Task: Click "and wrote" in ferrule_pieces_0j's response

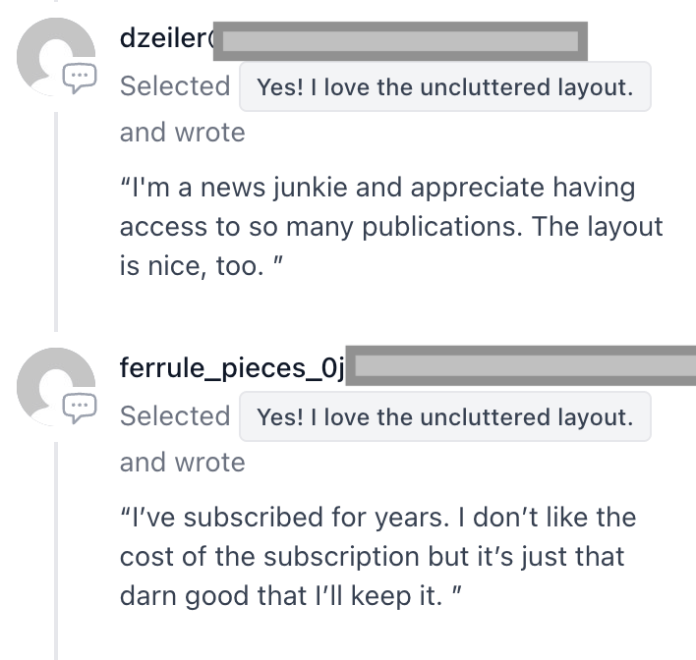Action: pyautogui.click(x=182, y=462)
